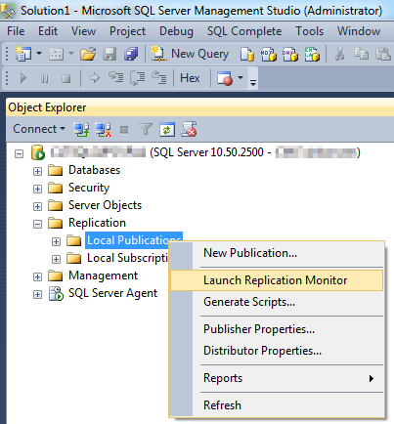Open the debug toolbar options overflow
The height and width of the screenshot is (424, 394).
253,82
